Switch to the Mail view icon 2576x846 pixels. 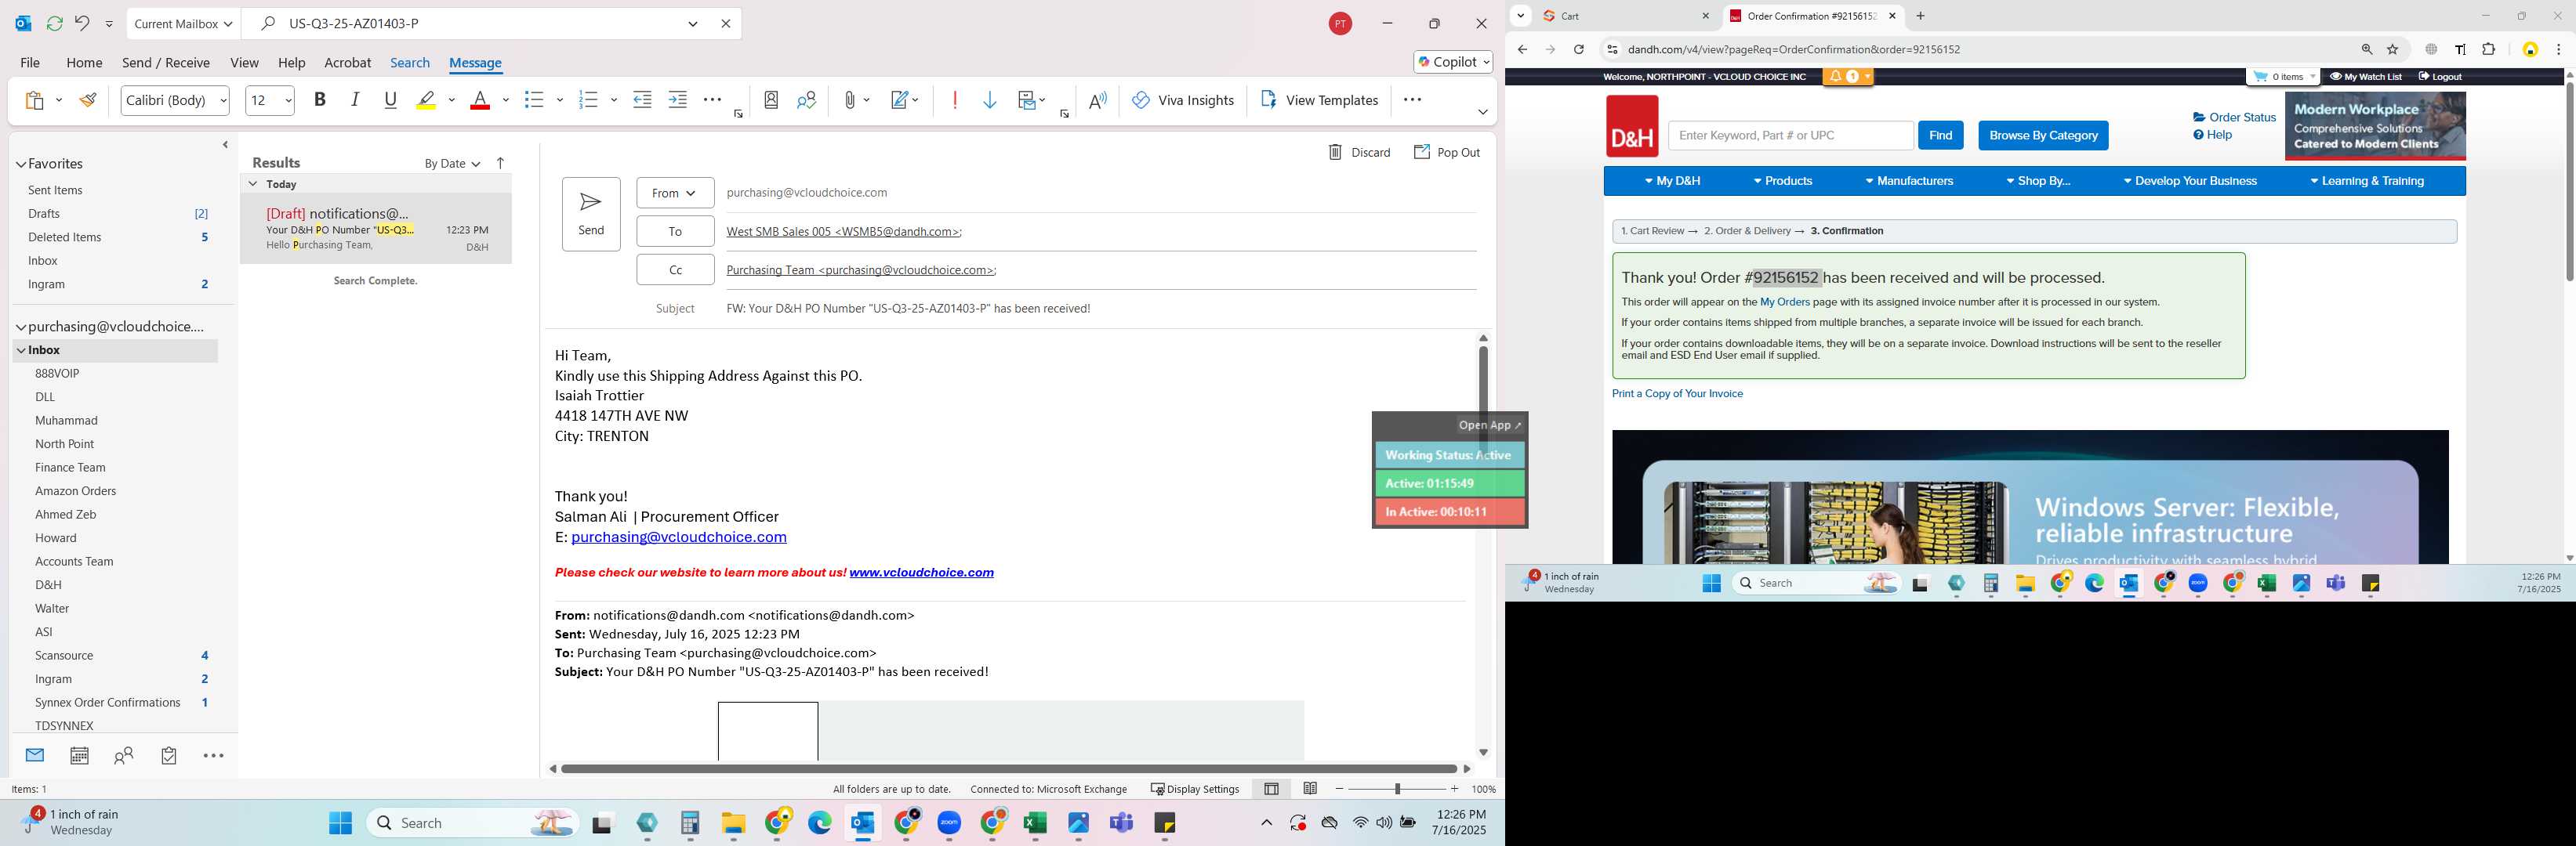pyautogui.click(x=35, y=756)
